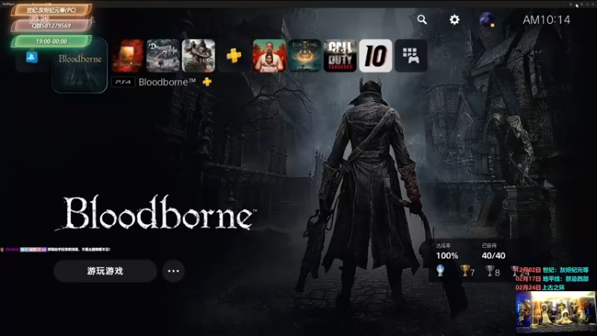The height and width of the screenshot is (336, 597).
Task: Click the Bloodborne™ title text
Action: (x=167, y=82)
